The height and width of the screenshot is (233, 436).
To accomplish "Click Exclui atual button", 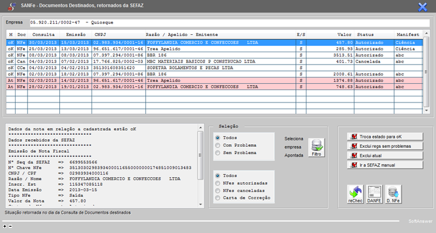I will [x=385, y=155].
